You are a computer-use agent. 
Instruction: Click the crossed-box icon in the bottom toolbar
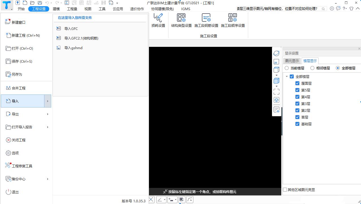click(151, 199)
